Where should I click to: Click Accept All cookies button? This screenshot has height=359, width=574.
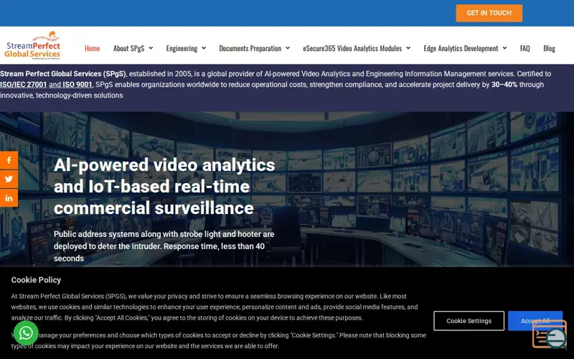(535, 321)
